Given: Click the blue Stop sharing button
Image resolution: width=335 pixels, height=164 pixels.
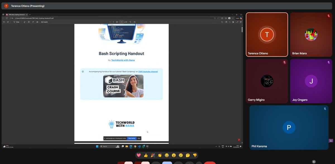Looking at the screenshot, I should click(131, 138).
